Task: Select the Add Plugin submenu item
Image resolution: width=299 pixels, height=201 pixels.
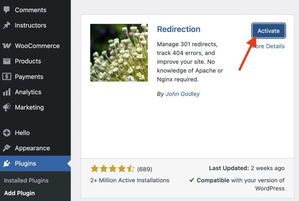Action: (19, 193)
